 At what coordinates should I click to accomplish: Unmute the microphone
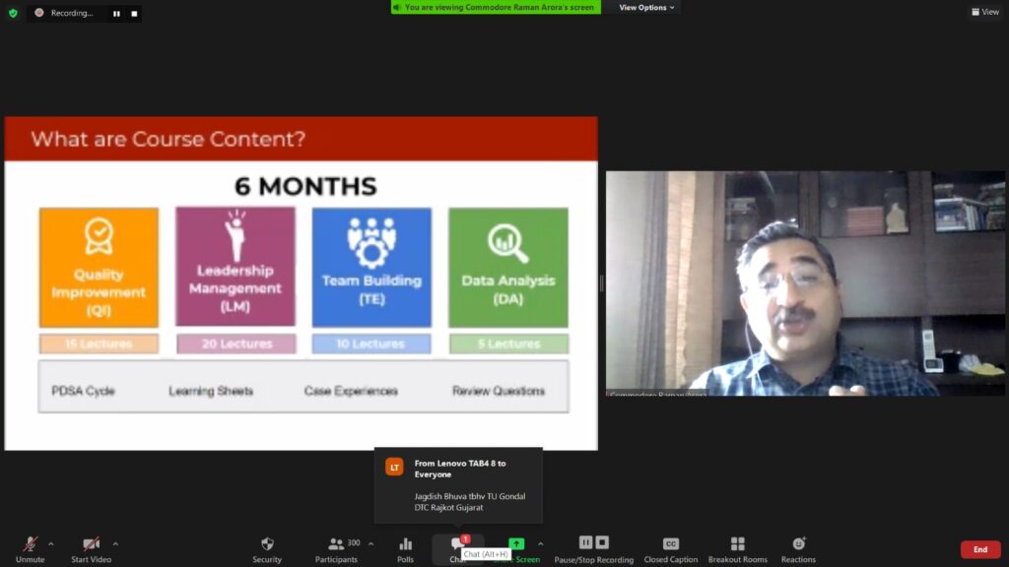pyautogui.click(x=30, y=547)
